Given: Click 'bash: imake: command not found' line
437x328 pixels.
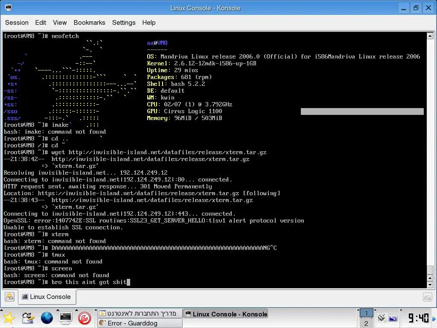Looking at the screenshot, I should click(x=55, y=132).
